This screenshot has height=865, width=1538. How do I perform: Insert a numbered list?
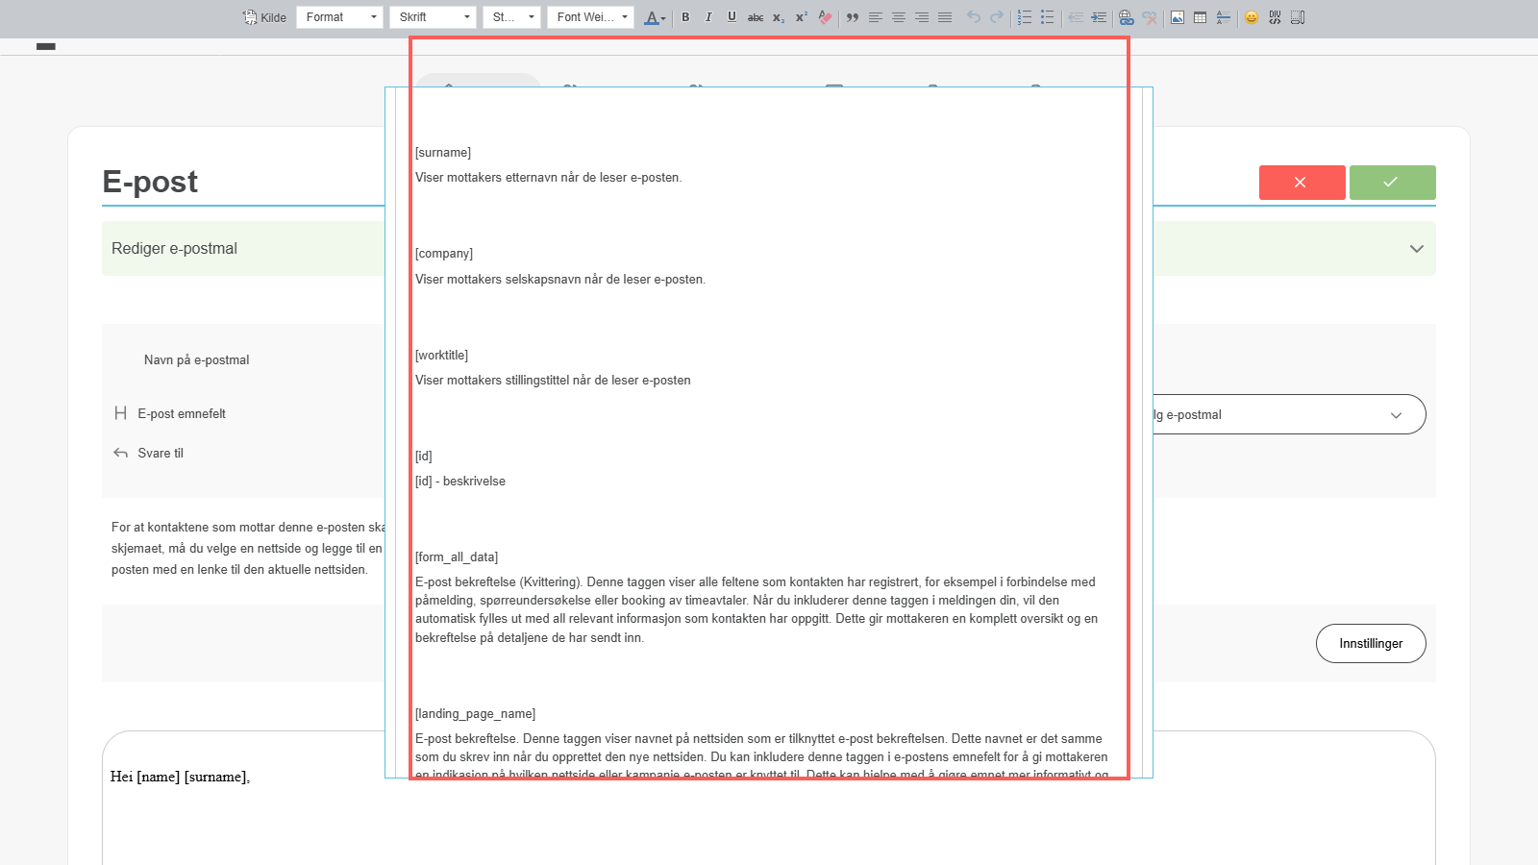click(x=1025, y=17)
